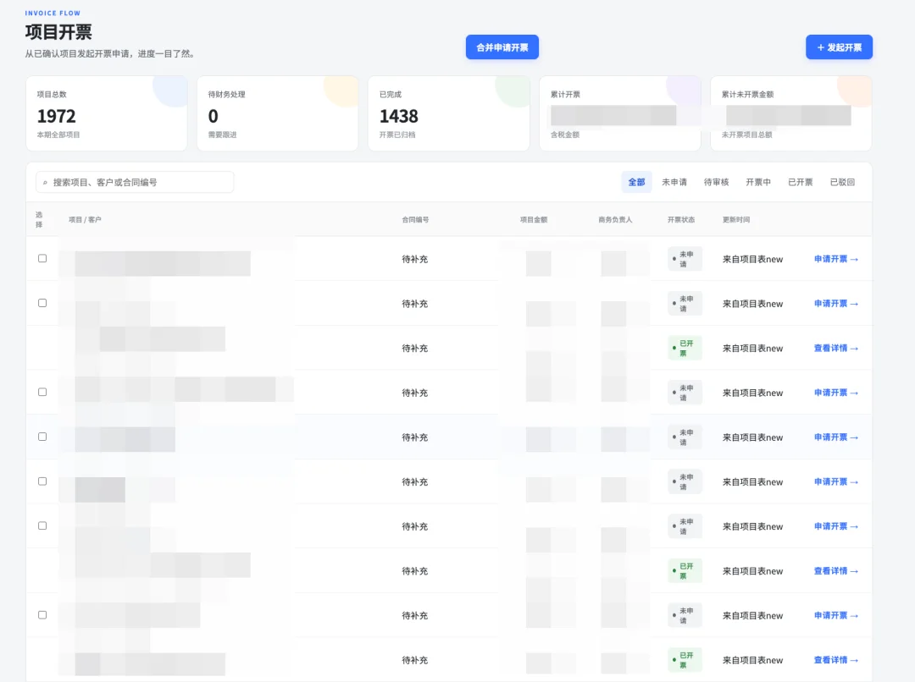Select the 全部 filter tab

click(x=636, y=183)
